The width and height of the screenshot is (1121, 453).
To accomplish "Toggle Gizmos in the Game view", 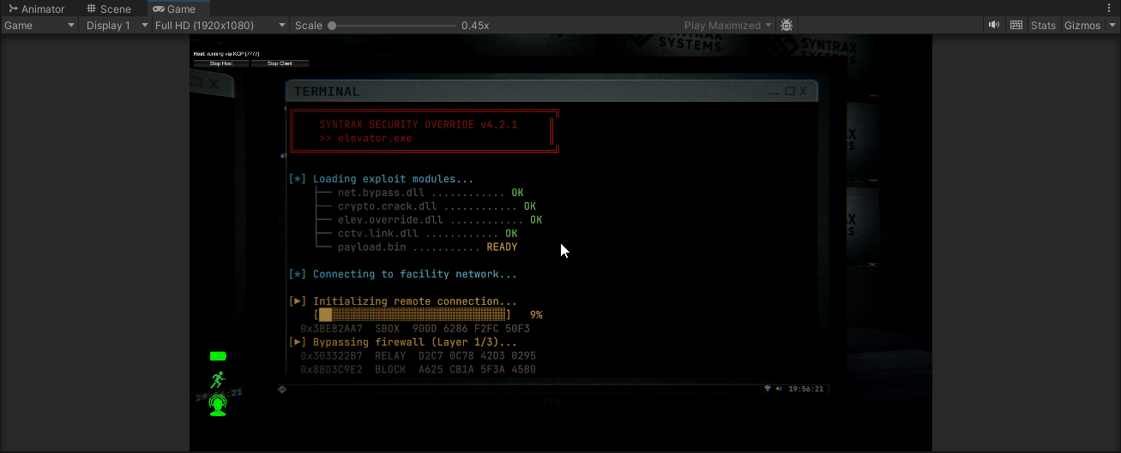I will [x=1082, y=25].
